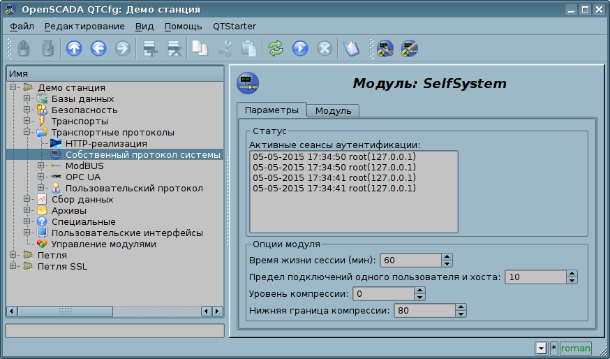Expand the Транспорты node

(x=27, y=121)
